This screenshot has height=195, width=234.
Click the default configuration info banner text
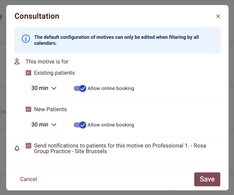point(116,40)
